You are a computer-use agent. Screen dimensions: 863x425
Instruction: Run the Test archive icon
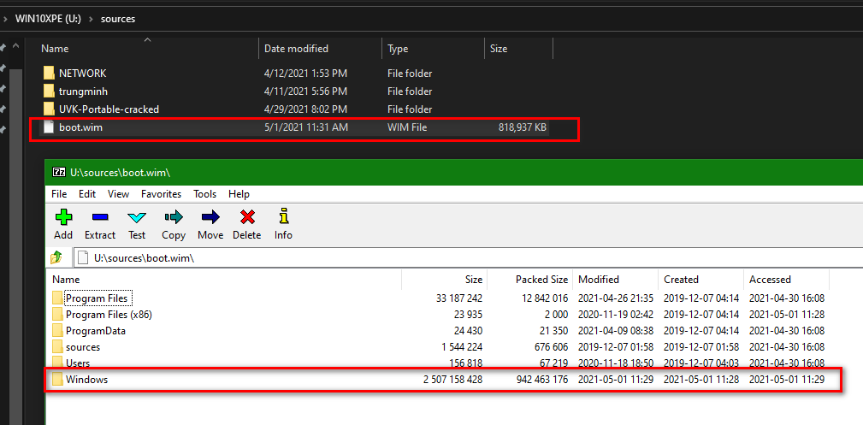click(x=137, y=217)
